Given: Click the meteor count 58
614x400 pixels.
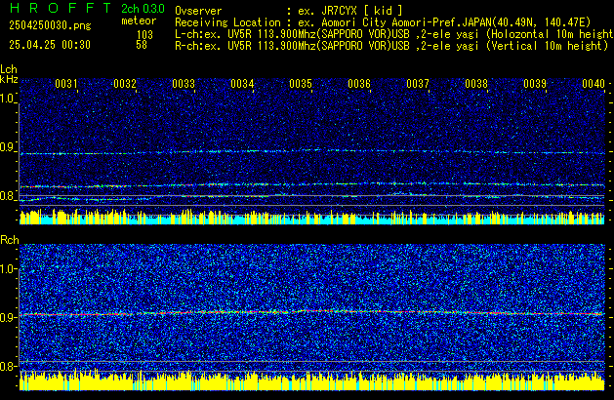Looking at the screenshot, I should (x=142, y=45).
